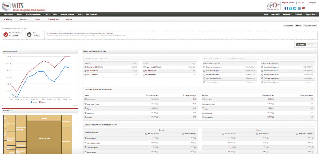Click the Download button
This screenshot has height=154, width=319.
(289, 26)
